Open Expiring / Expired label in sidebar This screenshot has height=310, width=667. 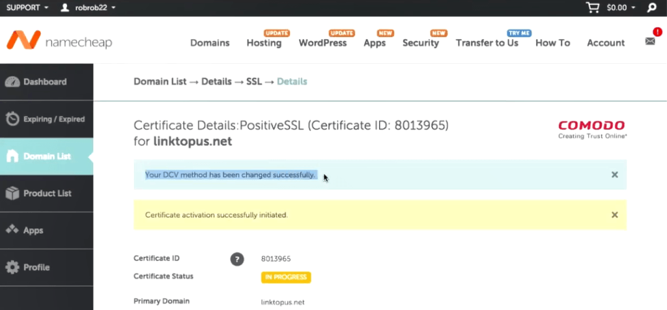coord(54,119)
